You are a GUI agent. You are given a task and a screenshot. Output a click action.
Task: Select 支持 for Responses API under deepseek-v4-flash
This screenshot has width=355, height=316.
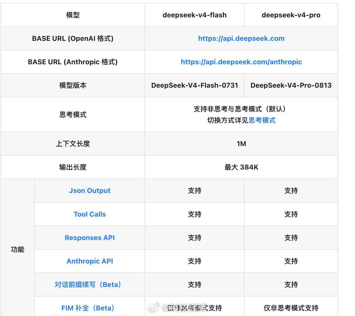(195, 238)
